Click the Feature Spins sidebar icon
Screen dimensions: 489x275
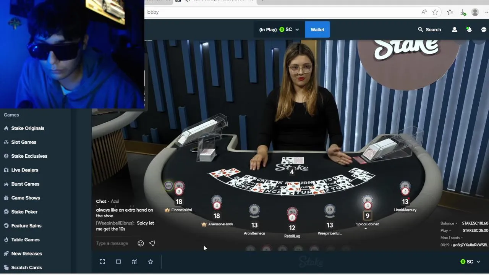click(6, 226)
